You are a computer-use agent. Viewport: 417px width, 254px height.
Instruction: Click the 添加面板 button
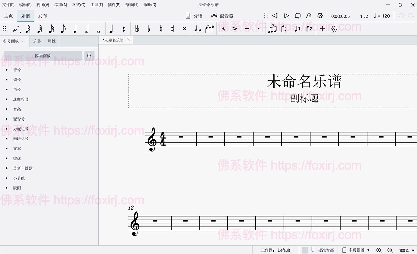coord(43,56)
